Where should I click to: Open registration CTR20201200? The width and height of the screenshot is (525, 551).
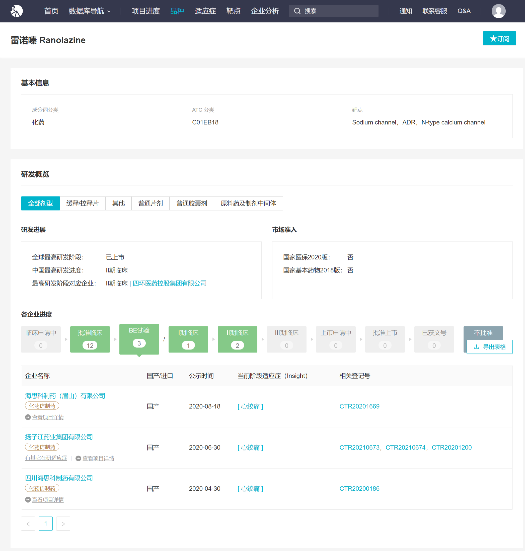[452, 447]
